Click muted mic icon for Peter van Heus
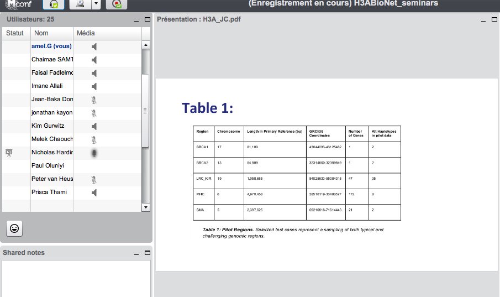The height and width of the screenshot is (297, 500). [94, 180]
